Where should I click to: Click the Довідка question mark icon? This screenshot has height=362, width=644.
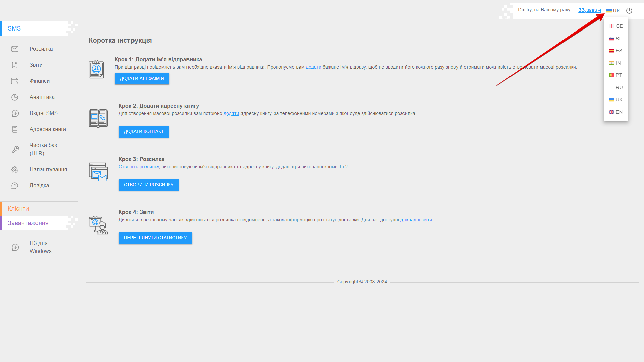click(15, 186)
